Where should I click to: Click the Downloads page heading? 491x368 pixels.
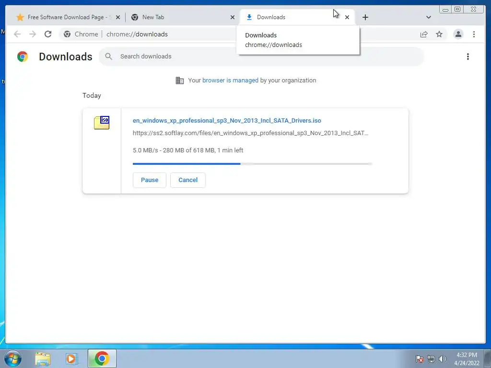(65, 57)
